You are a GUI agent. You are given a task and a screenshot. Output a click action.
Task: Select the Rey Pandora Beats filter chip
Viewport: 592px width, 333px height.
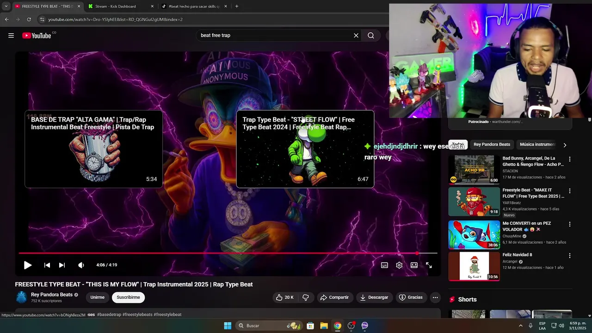tap(492, 144)
